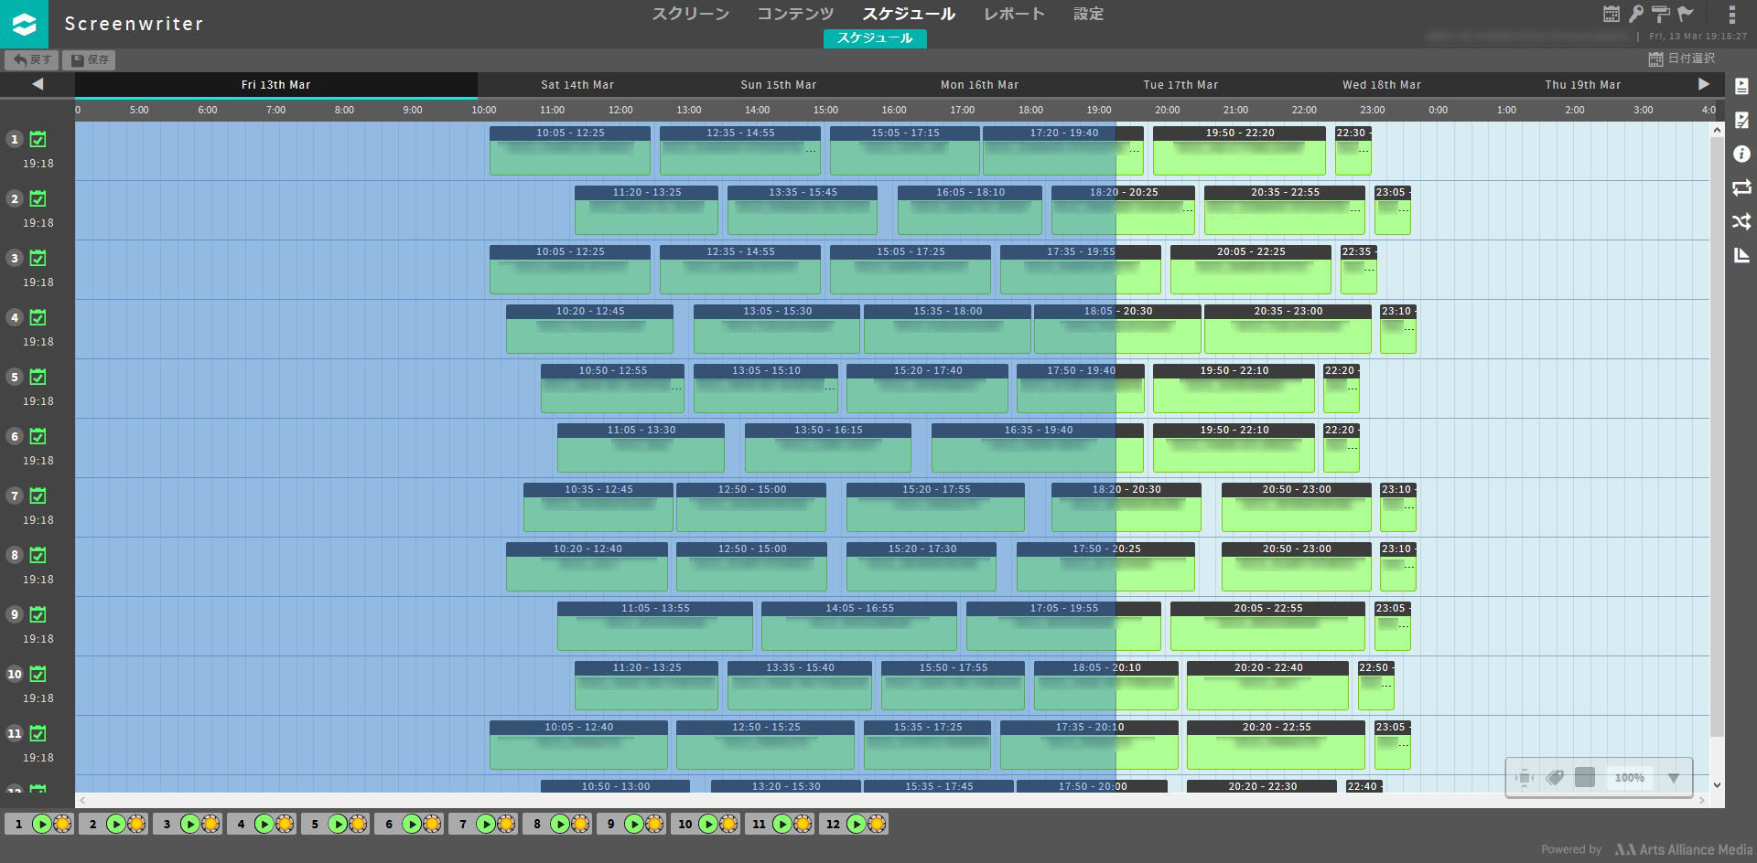Toggle the schedule check icon for screen 1
Viewport: 1757px width, 863px height.
click(38, 139)
